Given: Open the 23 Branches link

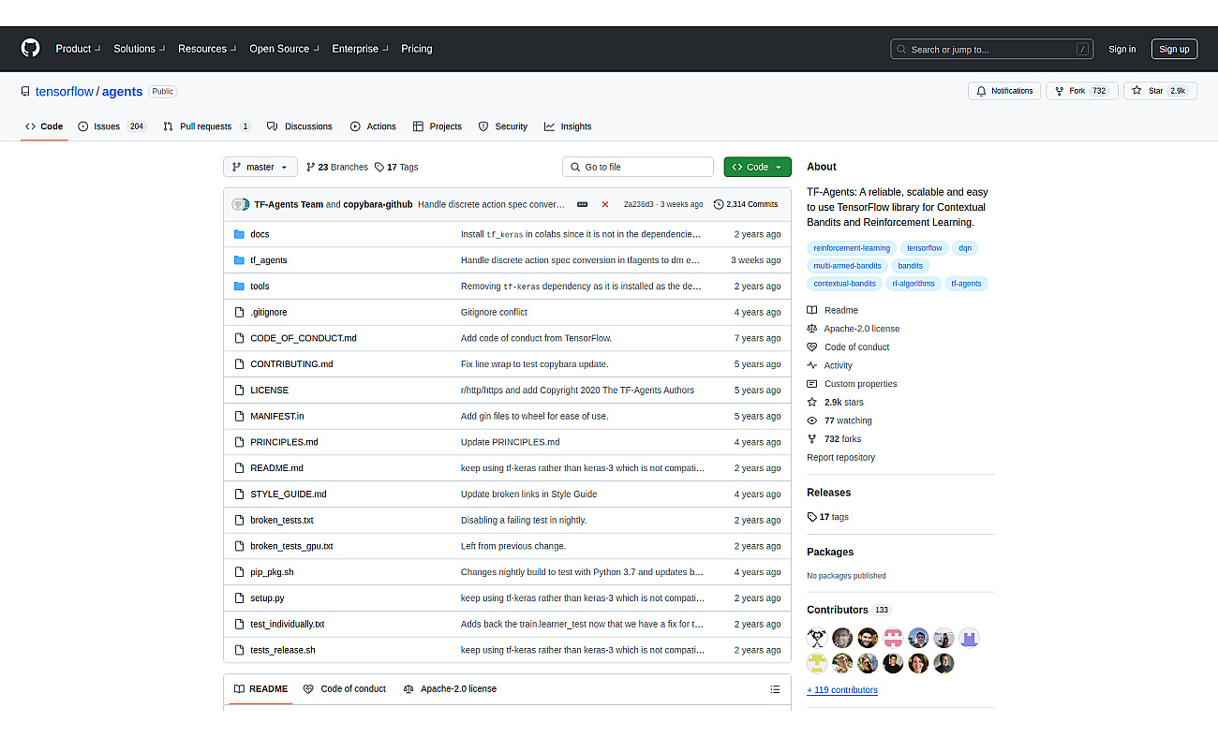Looking at the screenshot, I should tap(337, 167).
